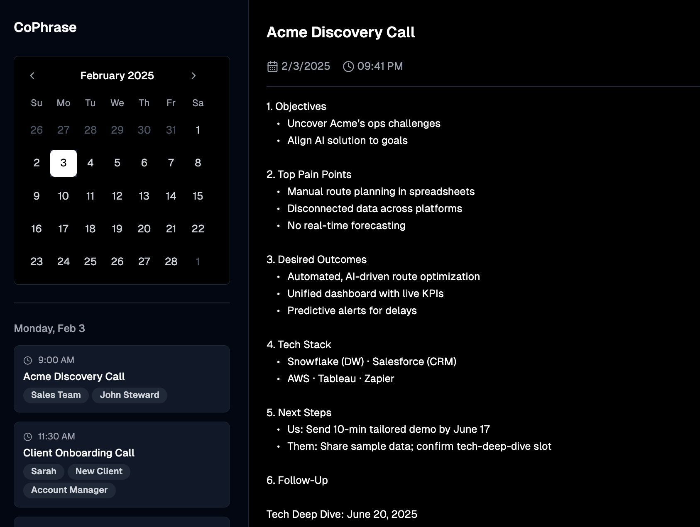Choose January 31 in the calendar grid

171,130
